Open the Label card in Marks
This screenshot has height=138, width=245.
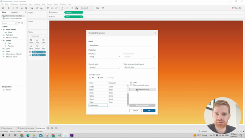pyautogui.click(x=43, y=41)
